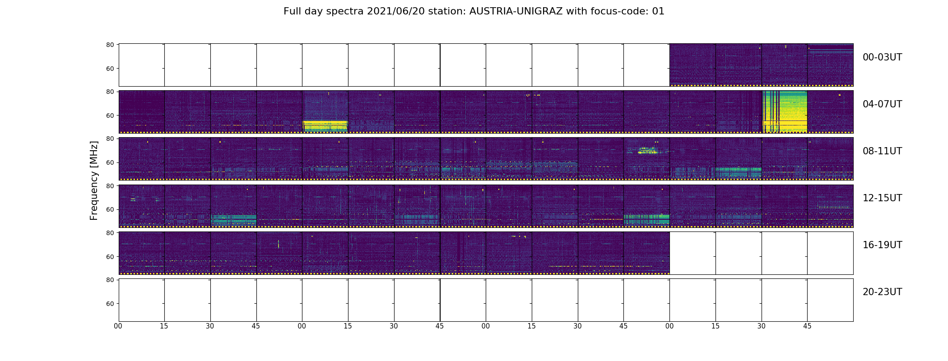Click the last "45" x-axis tick label
The height and width of the screenshot is (361, 948).
pos(807,326)
